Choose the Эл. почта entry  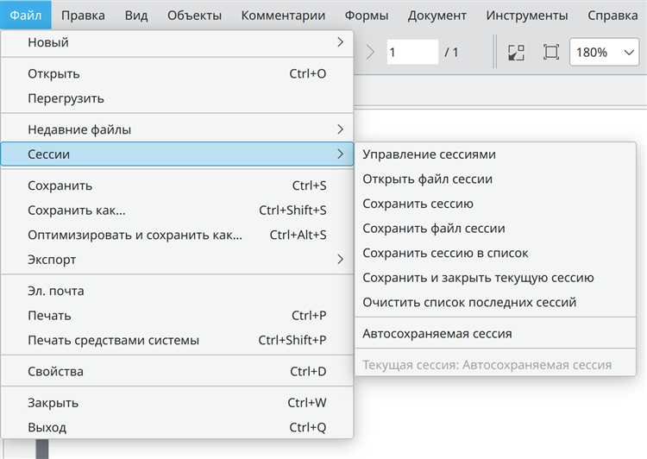[177, 291]
